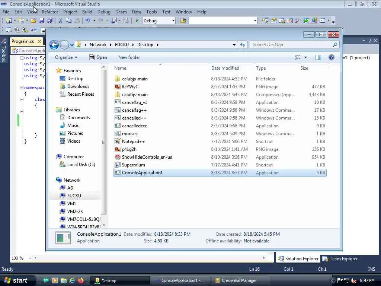Select the p41g2h PNG image
Screen dimensions: 381x286
click(220, 149)
